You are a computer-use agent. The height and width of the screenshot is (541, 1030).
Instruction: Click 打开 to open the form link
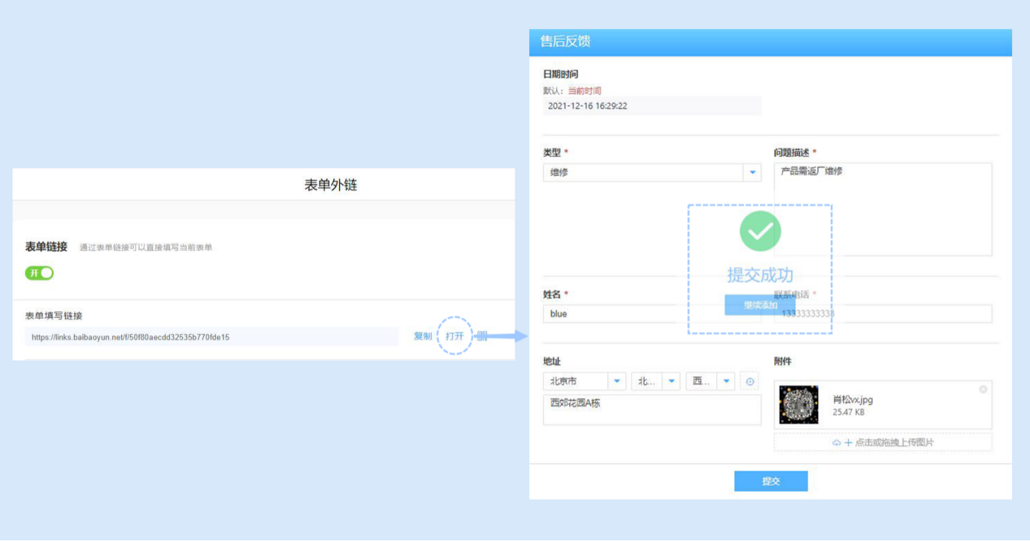(455, 336)
